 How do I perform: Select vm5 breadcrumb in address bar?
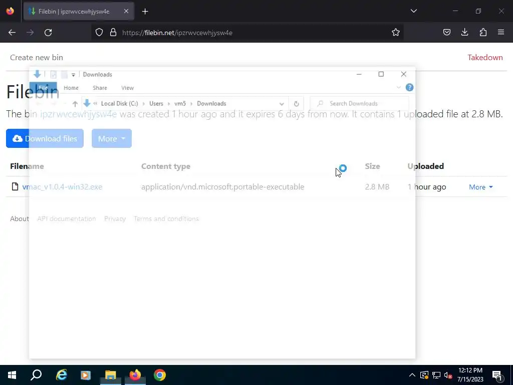[x=180, y=103]
